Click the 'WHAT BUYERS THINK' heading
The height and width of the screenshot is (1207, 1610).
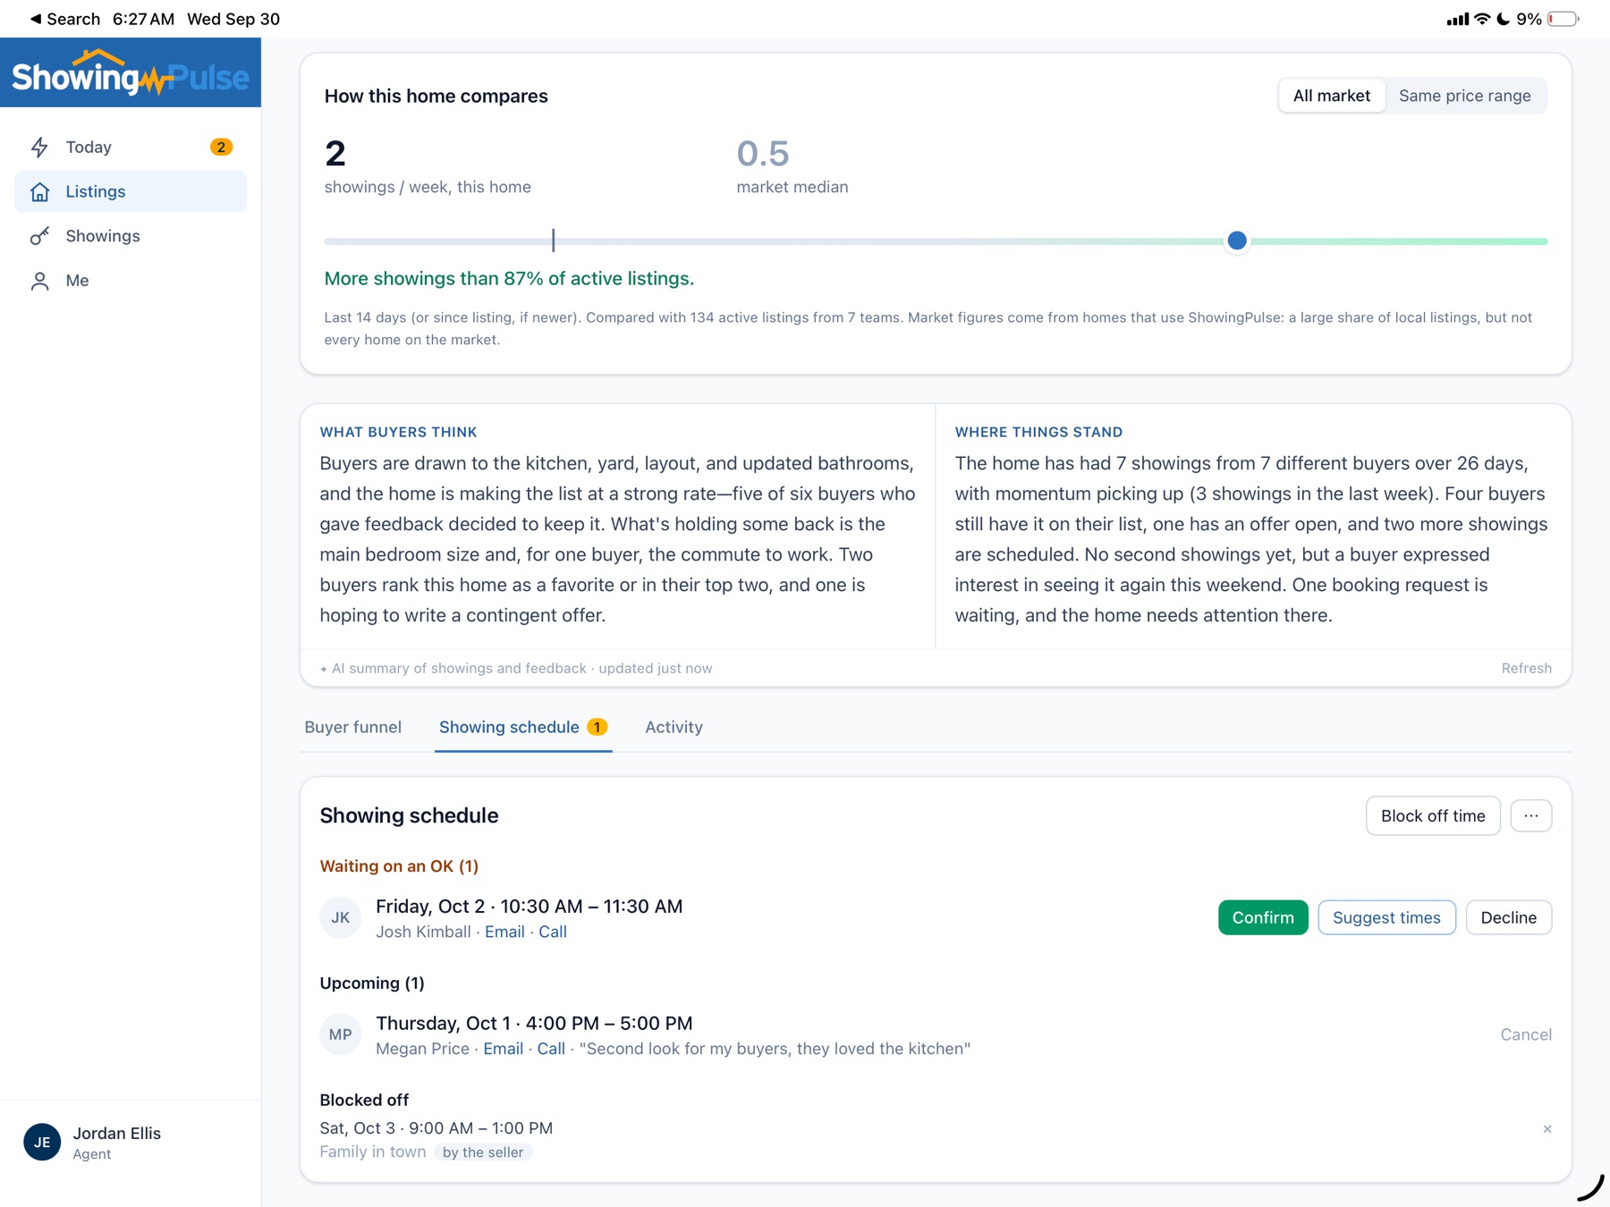pyautogui.click(x=398, y=432)
